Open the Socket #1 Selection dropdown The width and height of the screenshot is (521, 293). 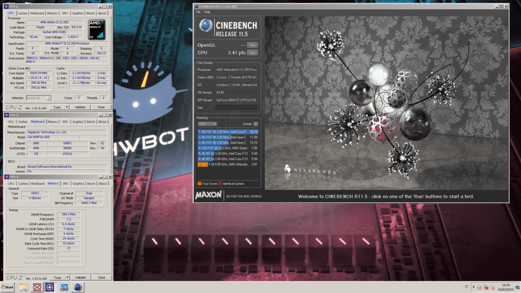point(39,98)
